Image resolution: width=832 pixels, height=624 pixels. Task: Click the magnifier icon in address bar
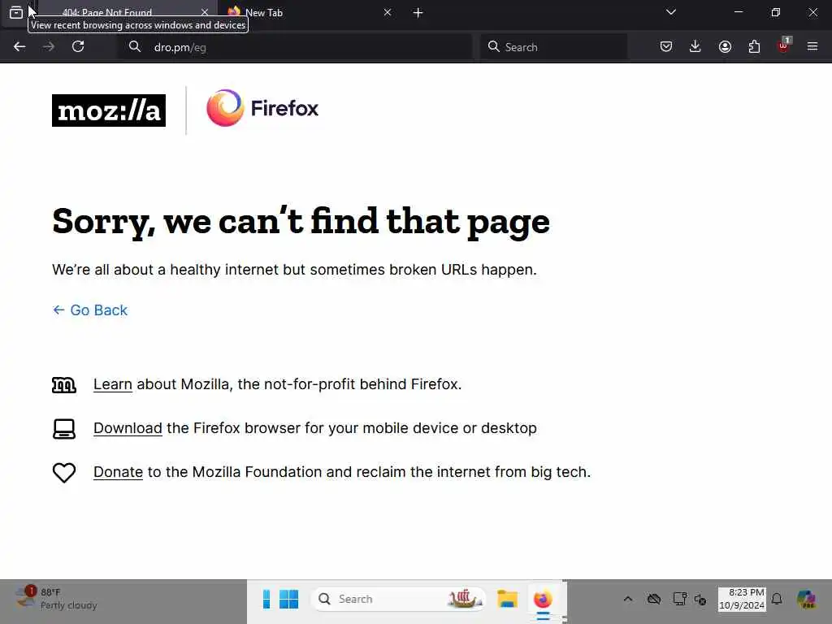tap(135, 46)
